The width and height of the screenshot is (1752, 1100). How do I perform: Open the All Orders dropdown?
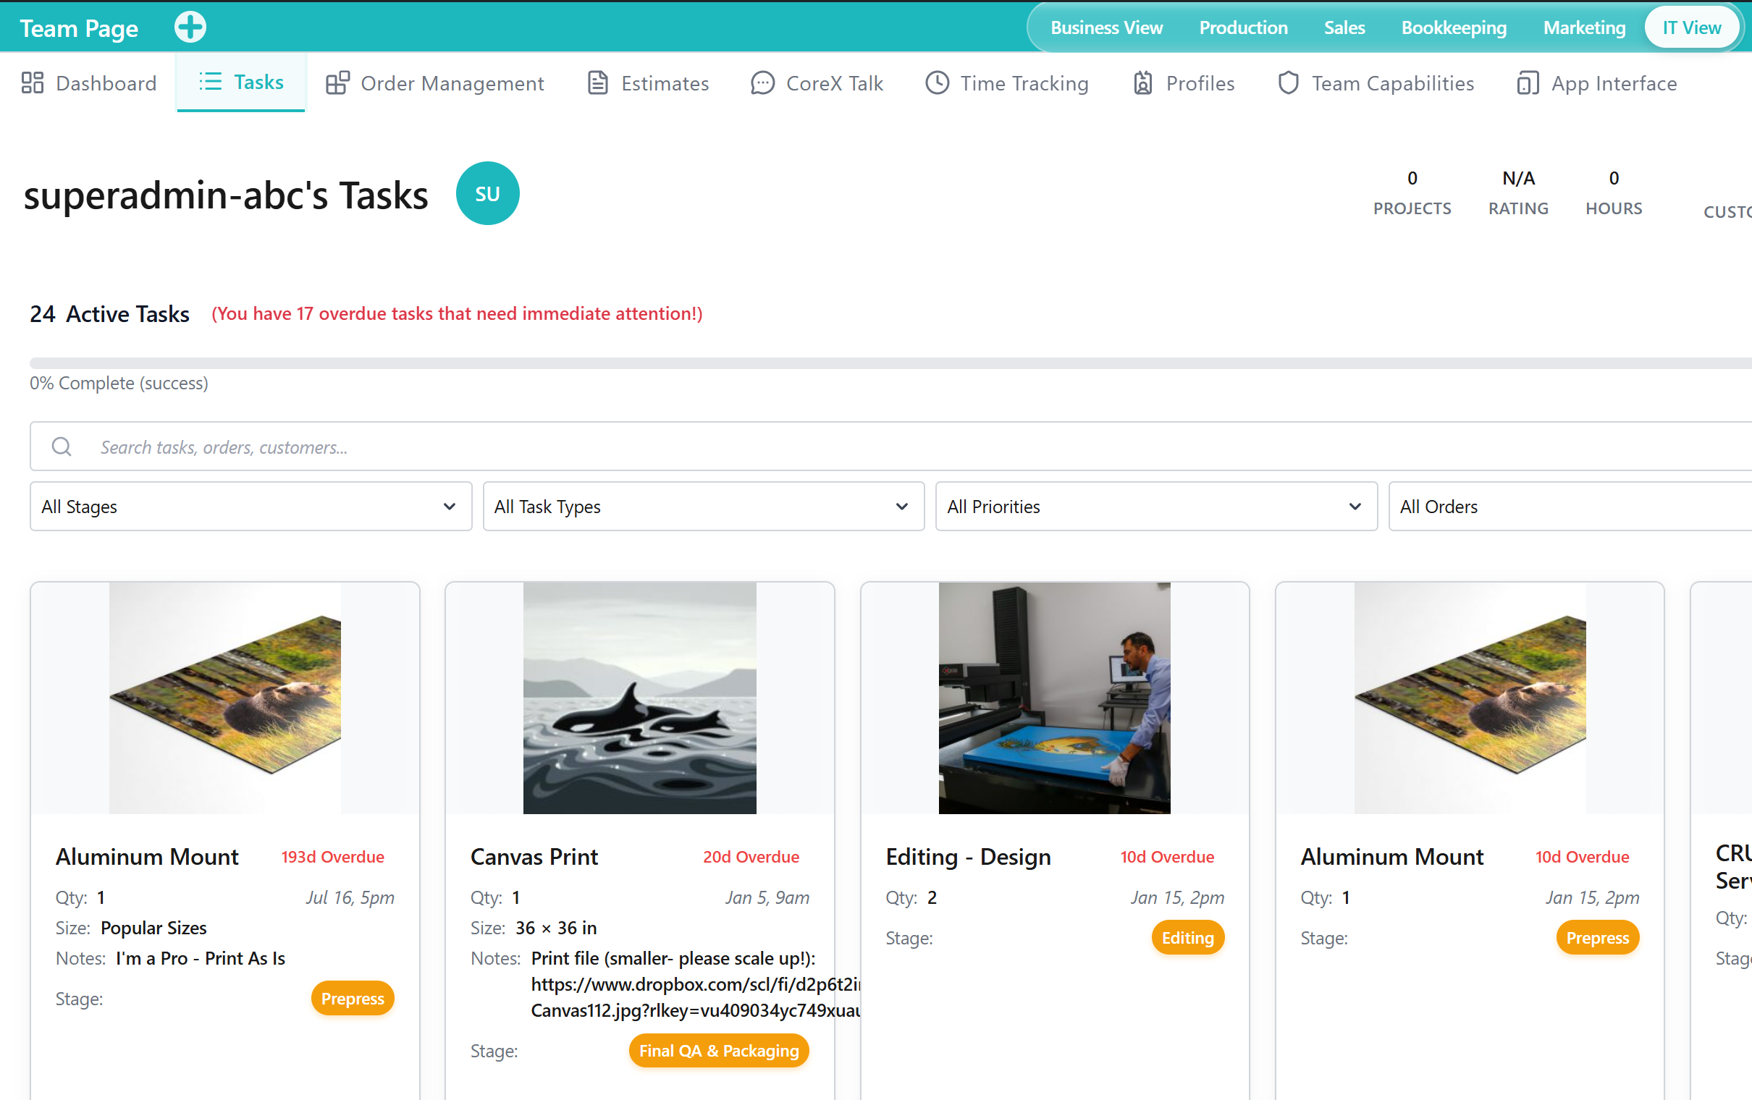pos(1570,507)
